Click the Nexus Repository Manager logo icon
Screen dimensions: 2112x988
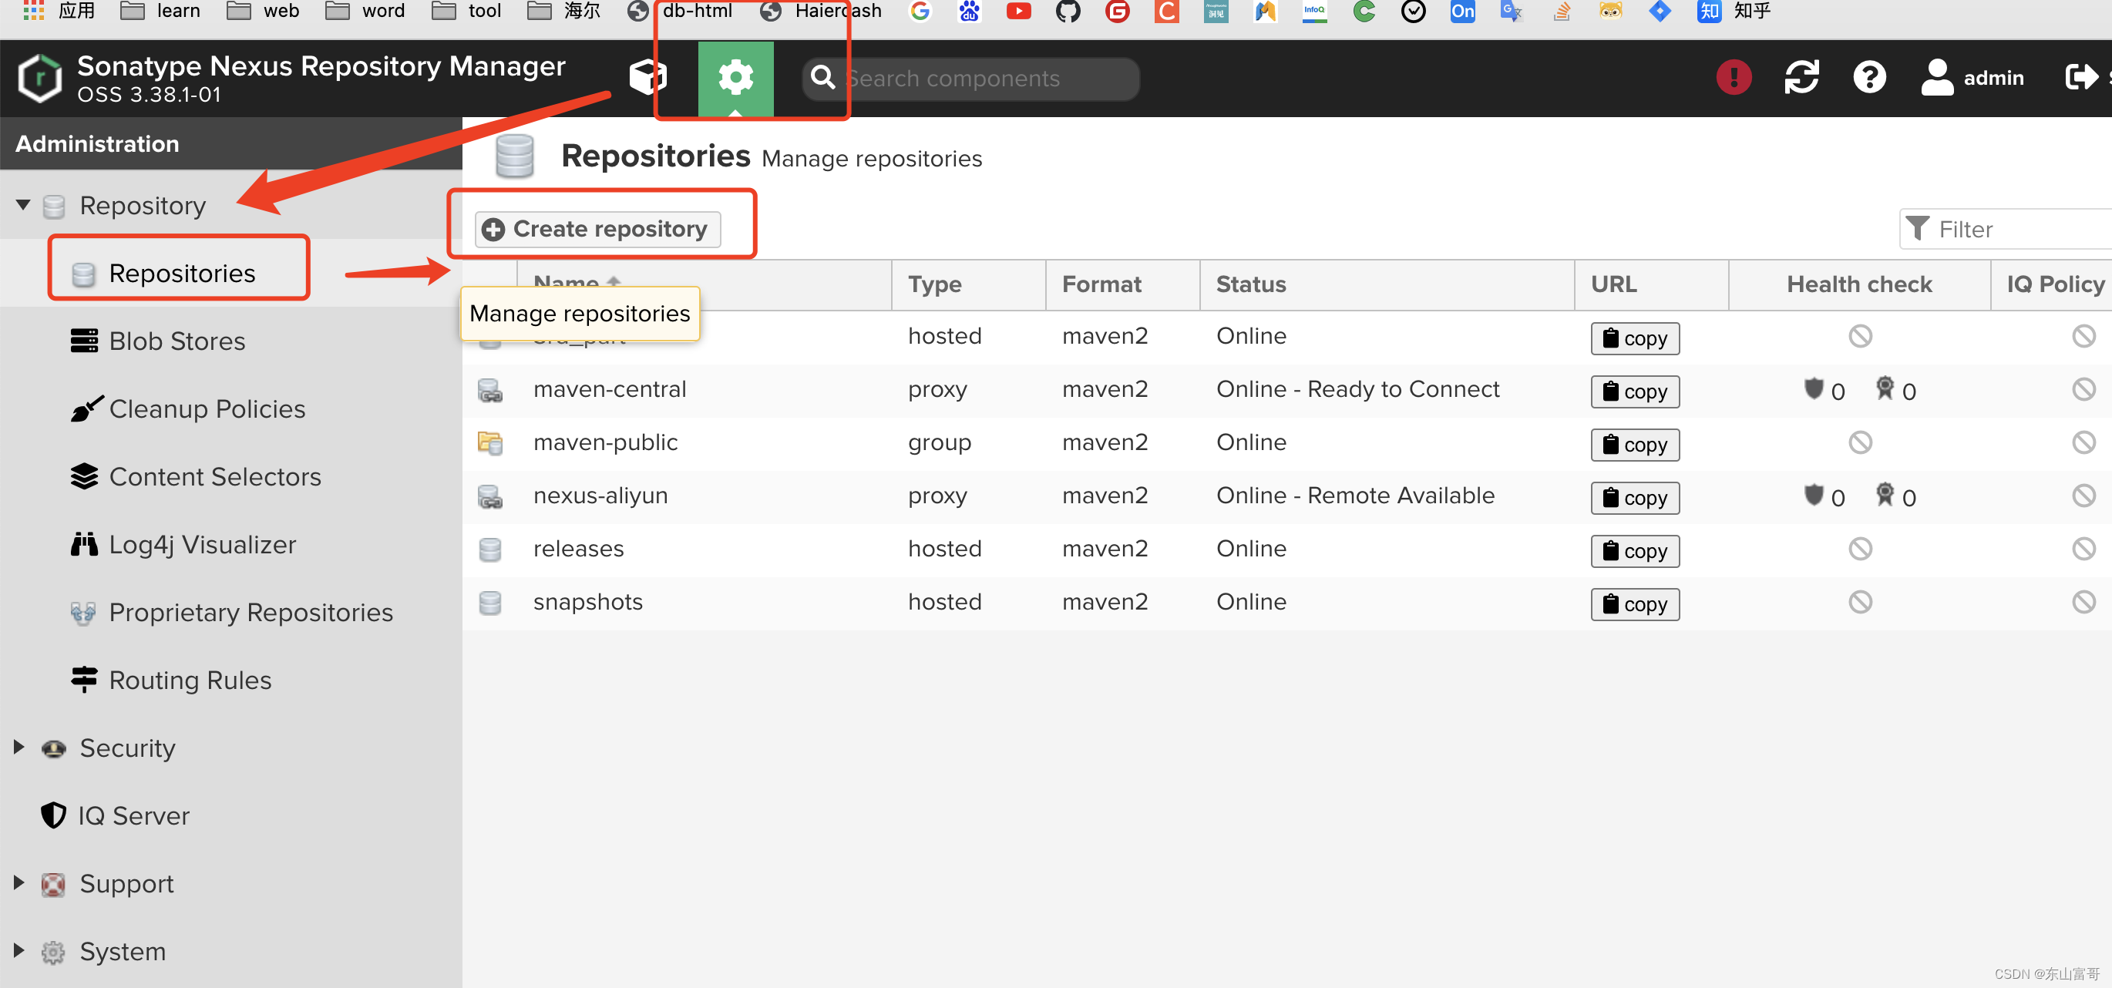coord(36,78)
